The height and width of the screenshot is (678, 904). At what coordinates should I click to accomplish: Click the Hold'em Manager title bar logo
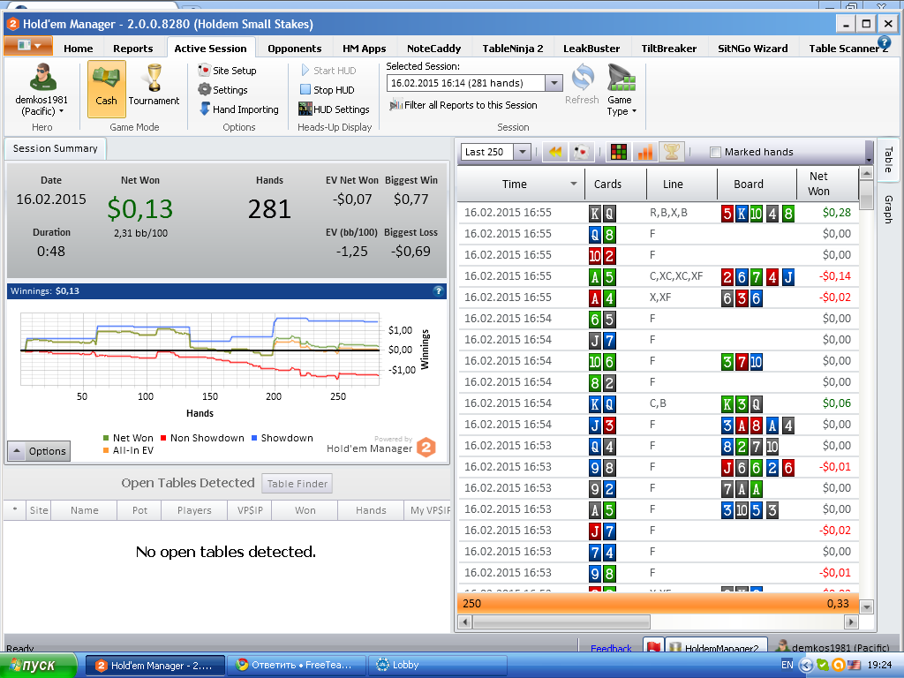click(12, 24)
